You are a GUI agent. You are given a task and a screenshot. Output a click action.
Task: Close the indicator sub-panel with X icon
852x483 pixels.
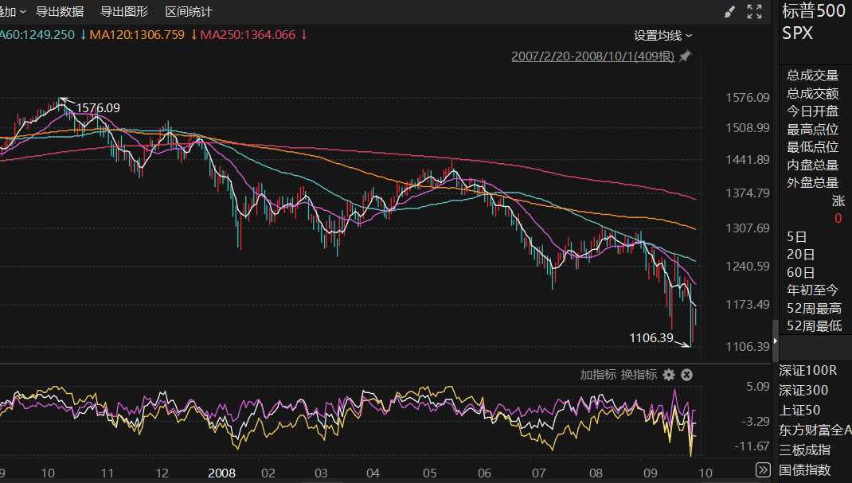click(x=687, y=375)
